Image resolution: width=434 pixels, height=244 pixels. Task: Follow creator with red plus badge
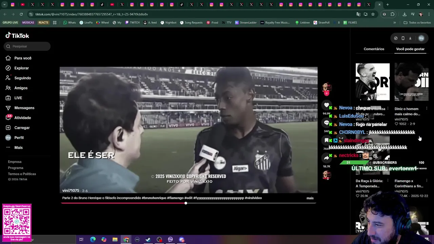327,93
